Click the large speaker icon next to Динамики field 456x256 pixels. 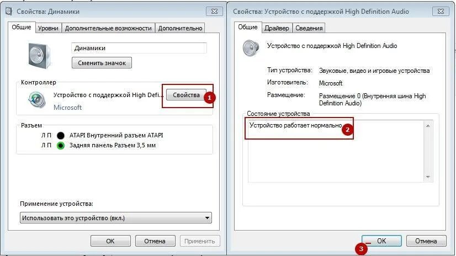click(39, 55)
